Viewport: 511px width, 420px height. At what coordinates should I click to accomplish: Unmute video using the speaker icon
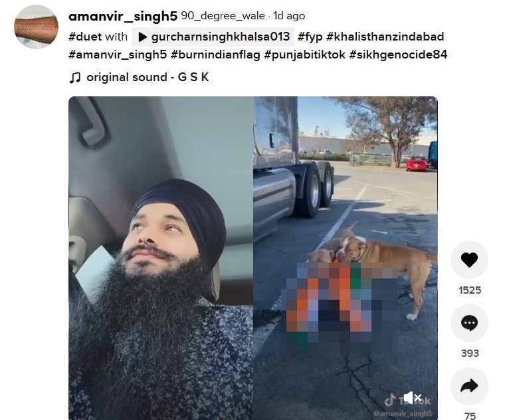(413, 398)
